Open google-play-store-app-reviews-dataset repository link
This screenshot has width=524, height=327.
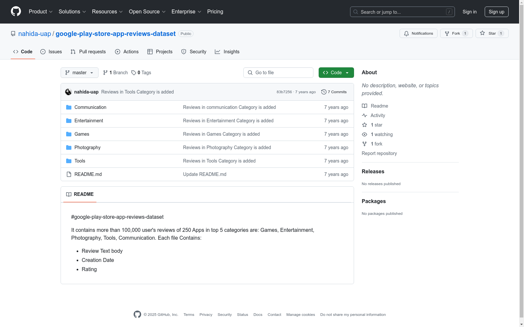pos(116,34)
